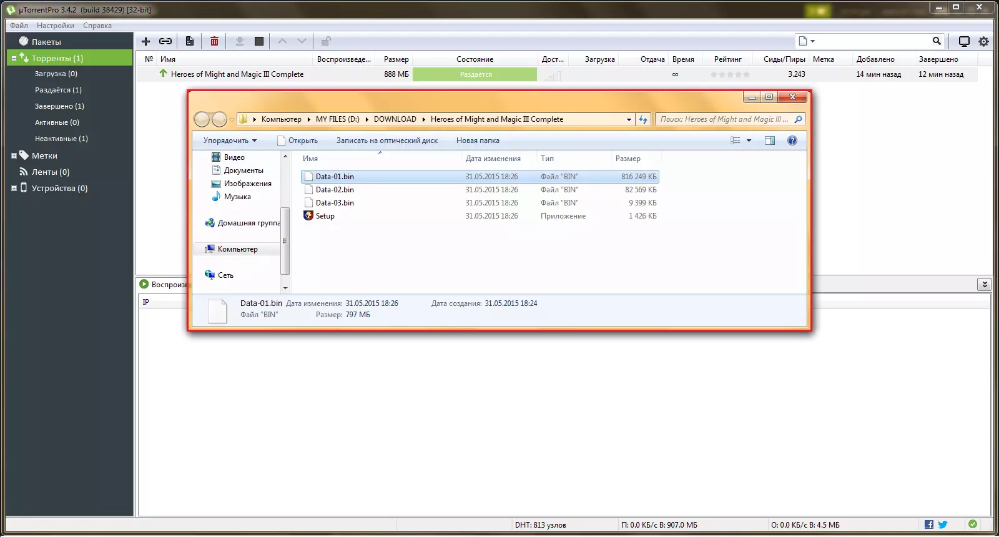Click the Twitter icon in status bar
This screenshot has height=537, width=999.
point(943,525)
